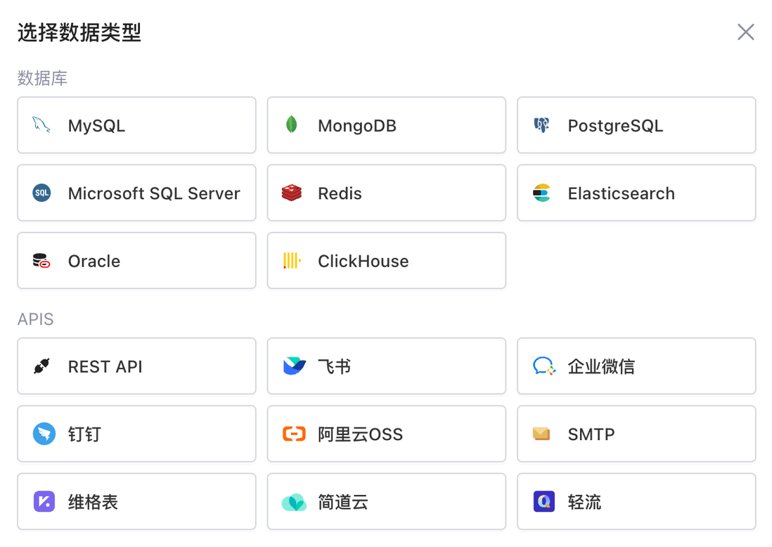Image resolution: width=772 pixels, height=547 pixels.
Task: Close the 选择数据类型 dialog
Action: point(746,32)
